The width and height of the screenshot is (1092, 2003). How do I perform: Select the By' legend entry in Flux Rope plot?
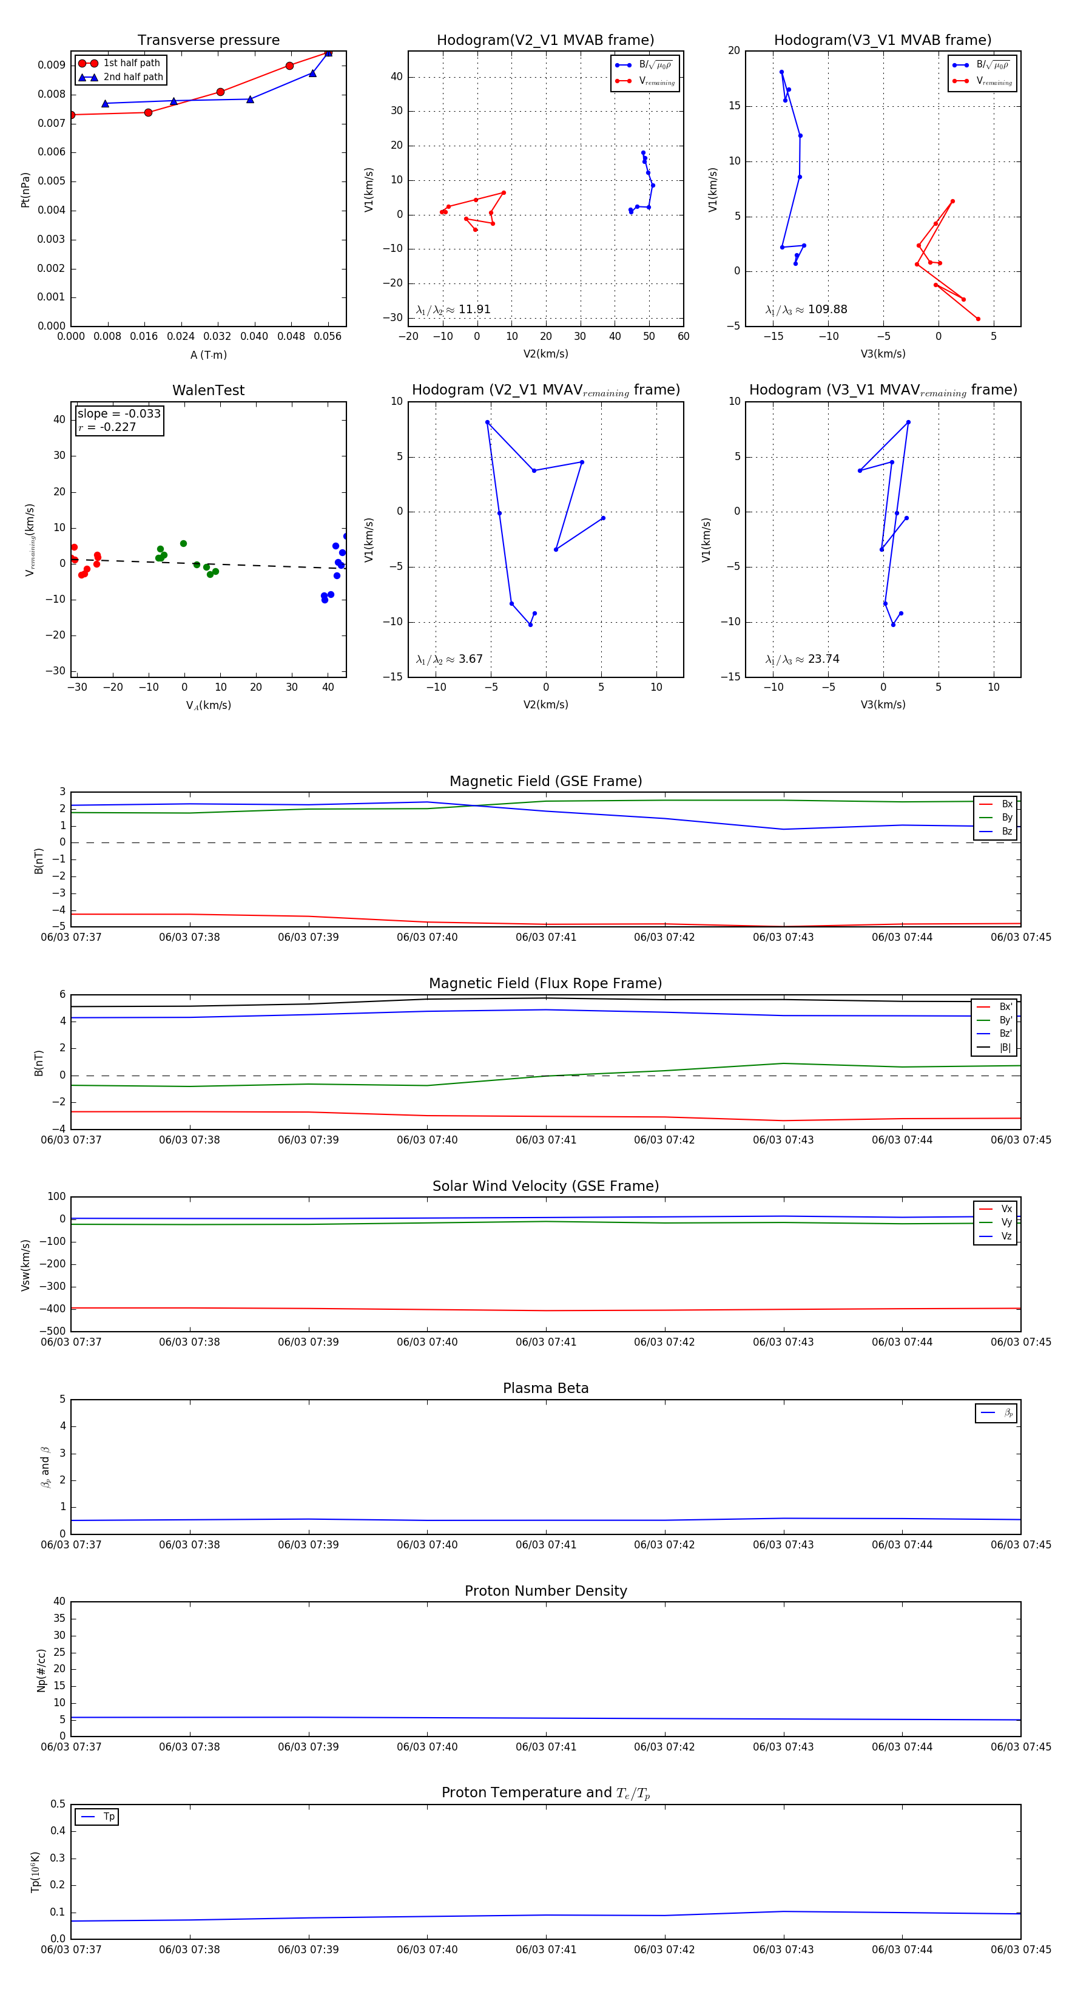tap(995, 1020)
